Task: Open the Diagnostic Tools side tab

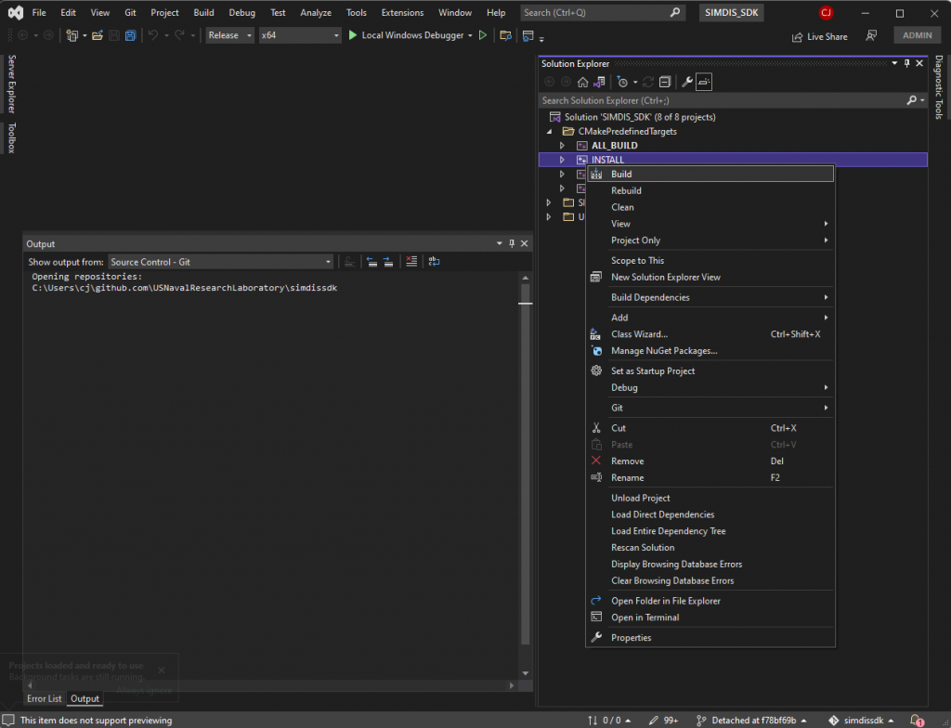Action: 939,86
